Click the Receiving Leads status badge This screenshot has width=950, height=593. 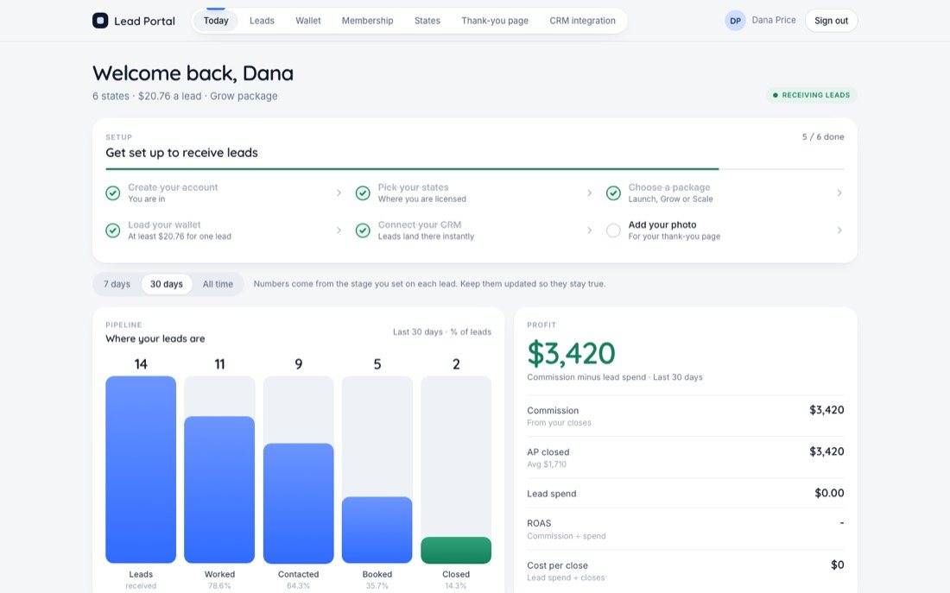pyautogui.click(x=811, y=95)
